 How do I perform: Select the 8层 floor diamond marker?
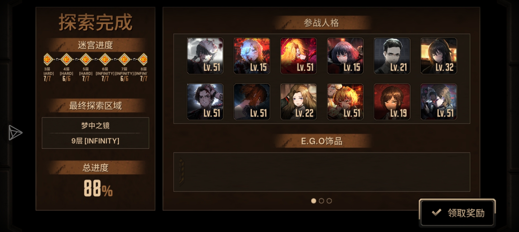143,59
